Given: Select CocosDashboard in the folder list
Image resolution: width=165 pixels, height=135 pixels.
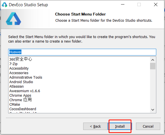Looking at the screenshot, I should point(23,109).
